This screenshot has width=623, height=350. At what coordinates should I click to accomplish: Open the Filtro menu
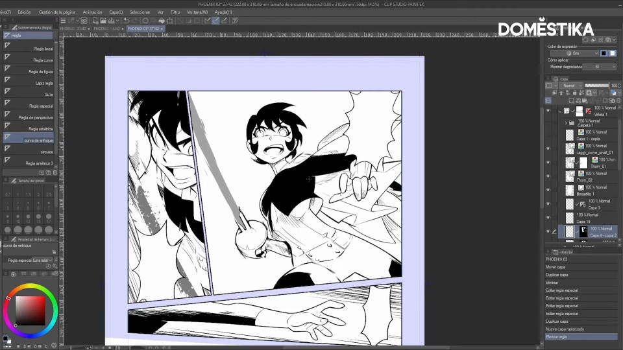(x=175, y=12)
